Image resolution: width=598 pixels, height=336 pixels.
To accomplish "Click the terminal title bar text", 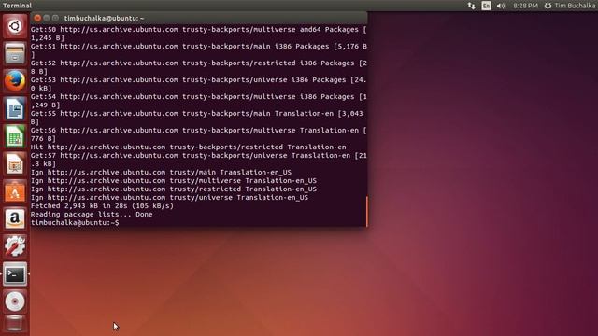I will tap(104, 18).
